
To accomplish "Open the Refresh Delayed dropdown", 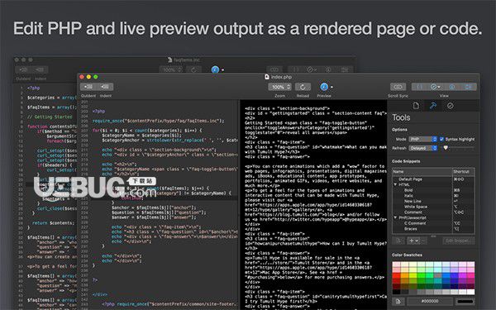I will (x=423, y=148).
